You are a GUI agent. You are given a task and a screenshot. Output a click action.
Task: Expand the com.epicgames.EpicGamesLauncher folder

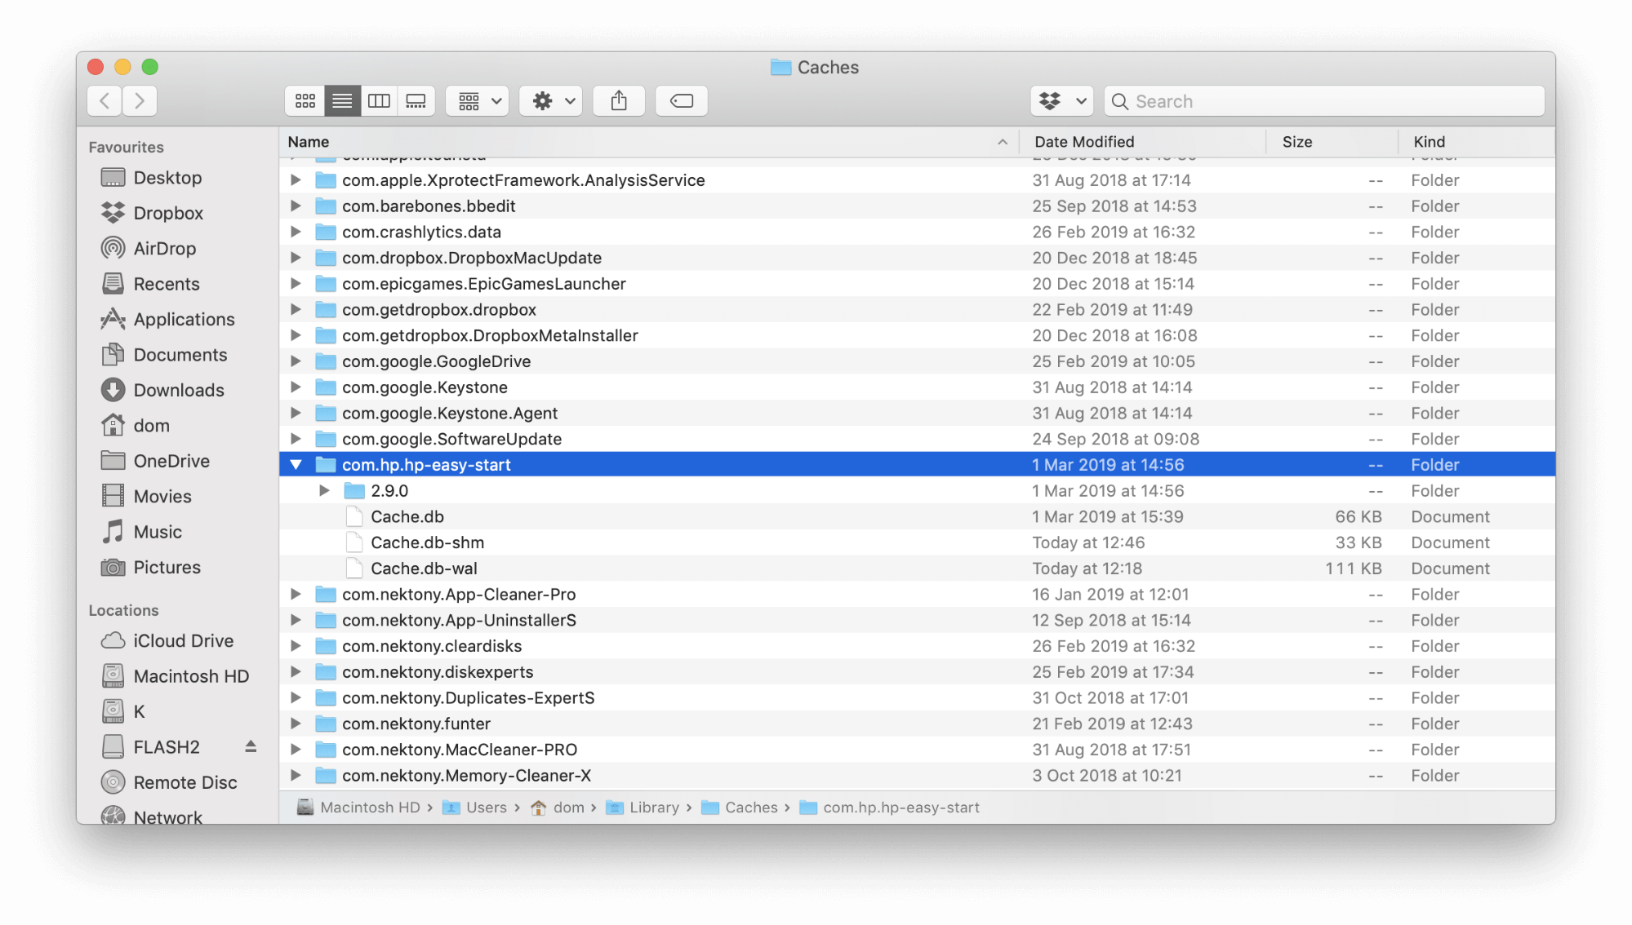294,283
